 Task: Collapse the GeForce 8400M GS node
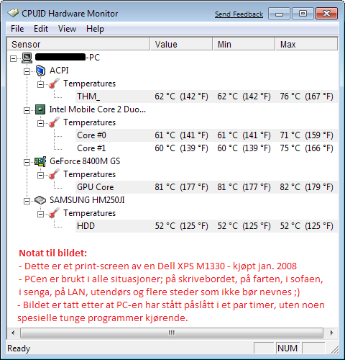(27, 162)
